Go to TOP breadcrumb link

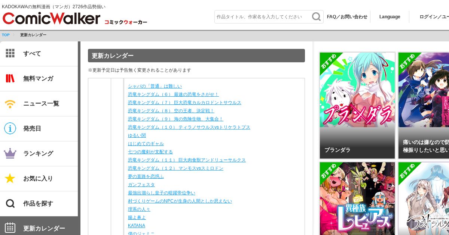(x=6, y=35)
